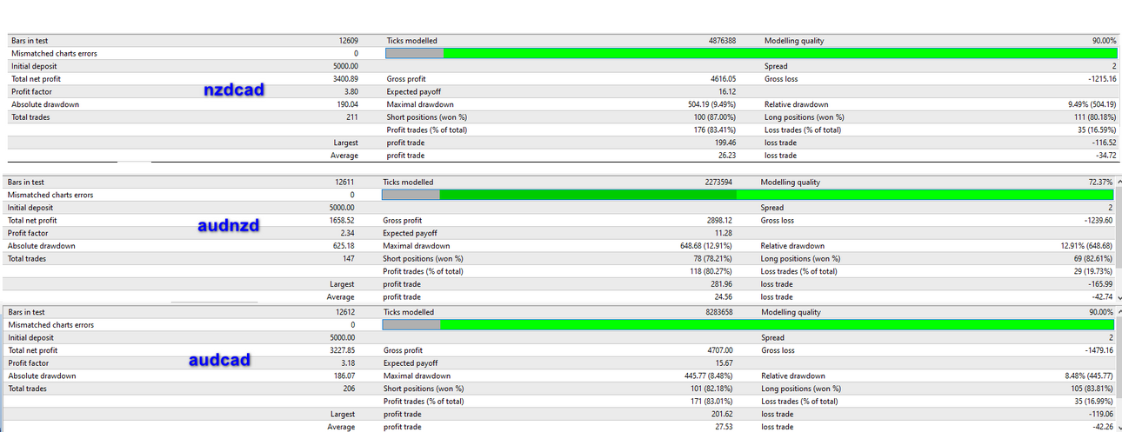Select profit factor value 3.80

tap(351, 92)
